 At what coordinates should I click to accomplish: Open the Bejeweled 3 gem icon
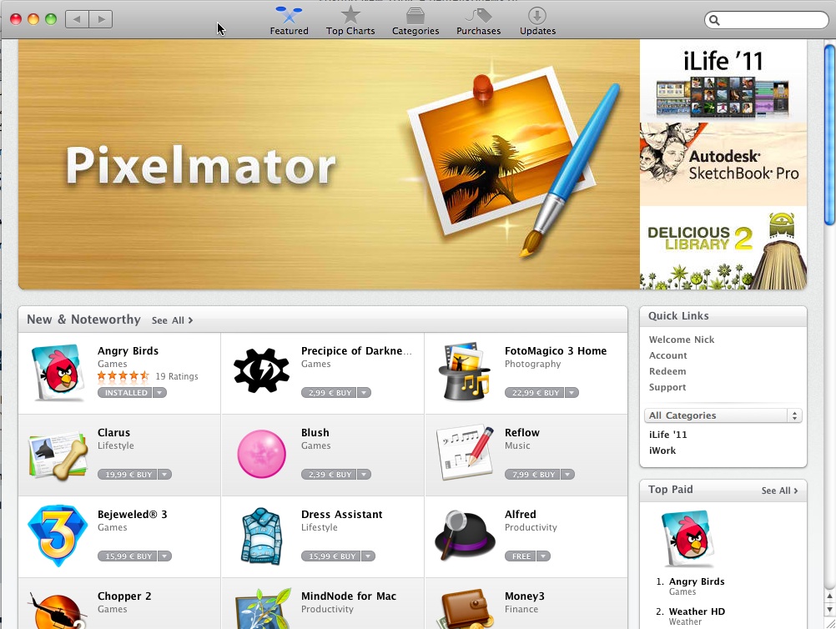pos(57,536)
